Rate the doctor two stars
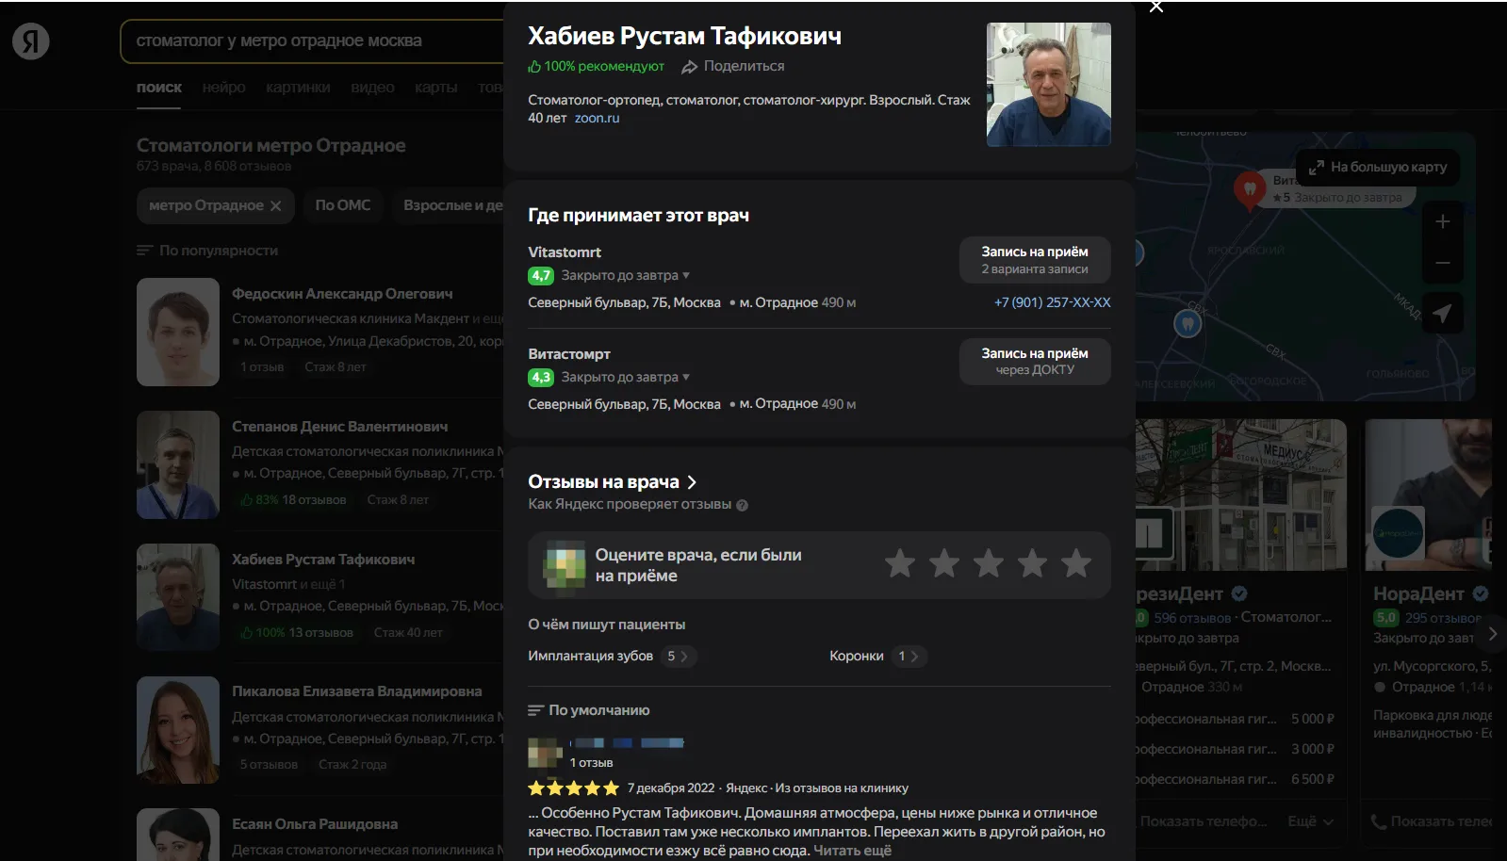The width and height of the screenshot is (1507, 861). (943, 563)
